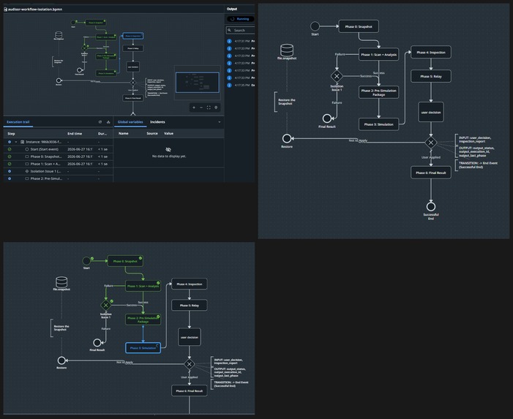Click the blue status icon on the Instance row
Viewport: 513px width, 419px height.
(10, 142)
